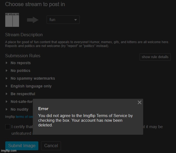Click the Cancel button
Viewport: 176px width, 153px height.
[51, 146]
